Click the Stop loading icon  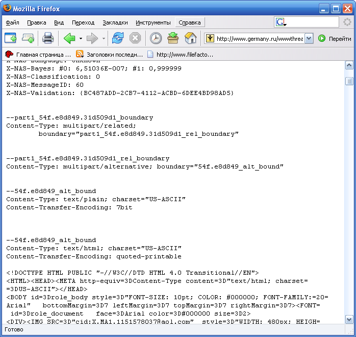pos(135,38)
